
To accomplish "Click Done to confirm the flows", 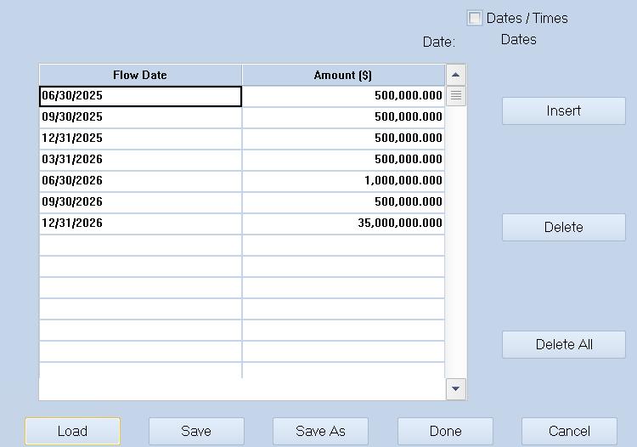I will [x=445, y=431].
